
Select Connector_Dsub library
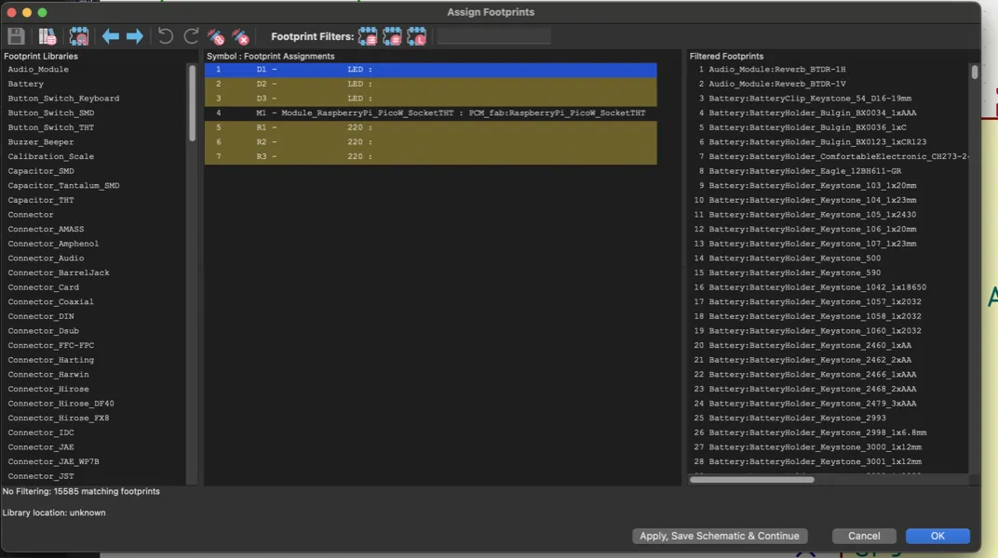43,331
